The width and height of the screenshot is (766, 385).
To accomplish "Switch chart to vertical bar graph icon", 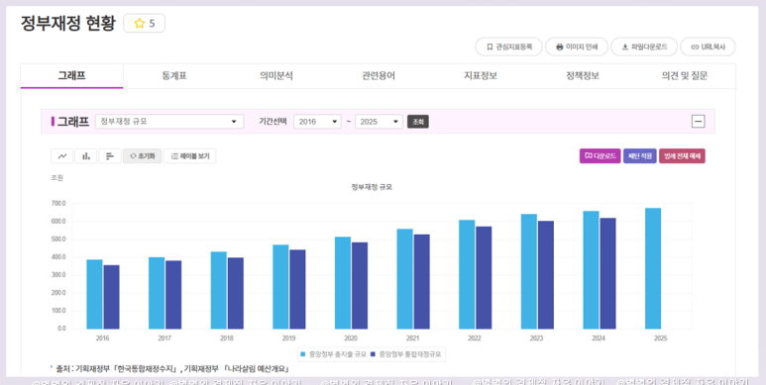I will click(86, 156).
